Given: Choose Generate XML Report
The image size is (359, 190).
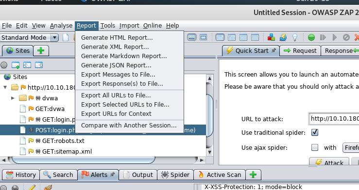Looking at the screenshot, I should coord(129,47).
